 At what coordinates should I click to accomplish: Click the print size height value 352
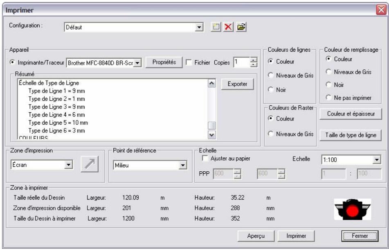[235, 218]
